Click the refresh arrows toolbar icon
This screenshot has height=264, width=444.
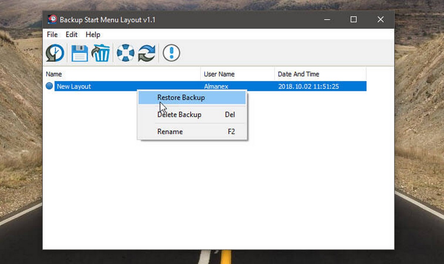pos(147,53)
